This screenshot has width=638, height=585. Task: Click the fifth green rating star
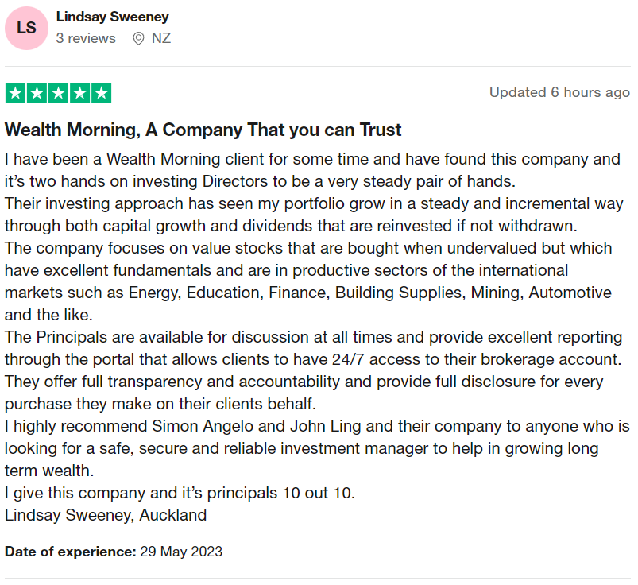pyautogui.click(x=102, y=93)
